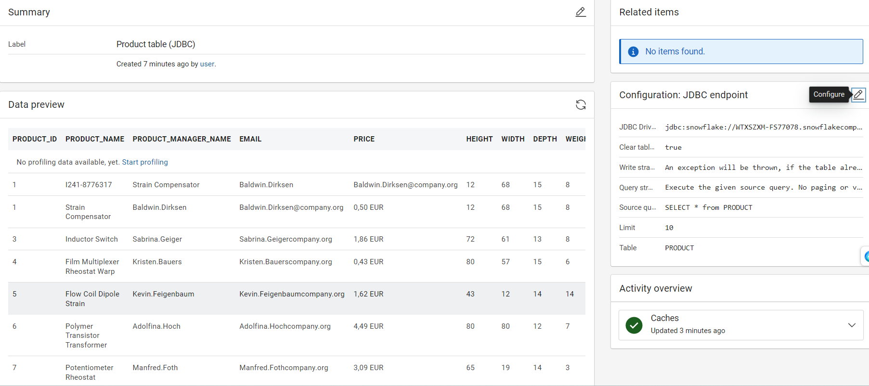
Task: Click the info icon beside No items found
Action: tap(633, 51)
